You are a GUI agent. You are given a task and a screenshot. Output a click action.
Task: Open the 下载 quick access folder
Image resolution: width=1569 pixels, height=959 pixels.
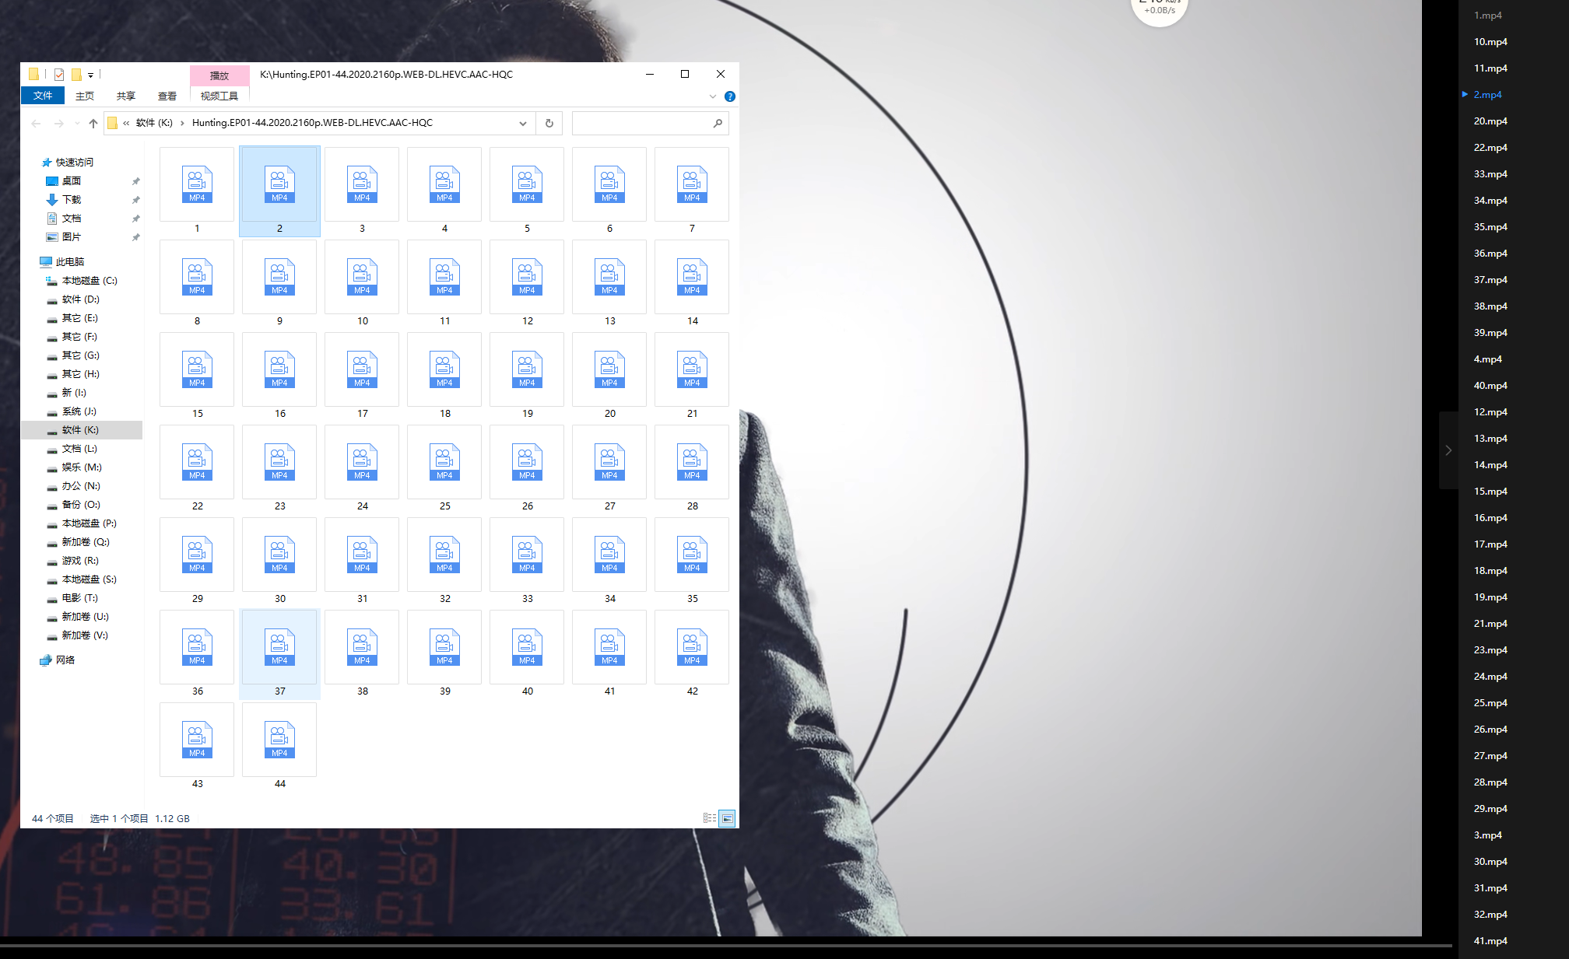click(72, 200)
